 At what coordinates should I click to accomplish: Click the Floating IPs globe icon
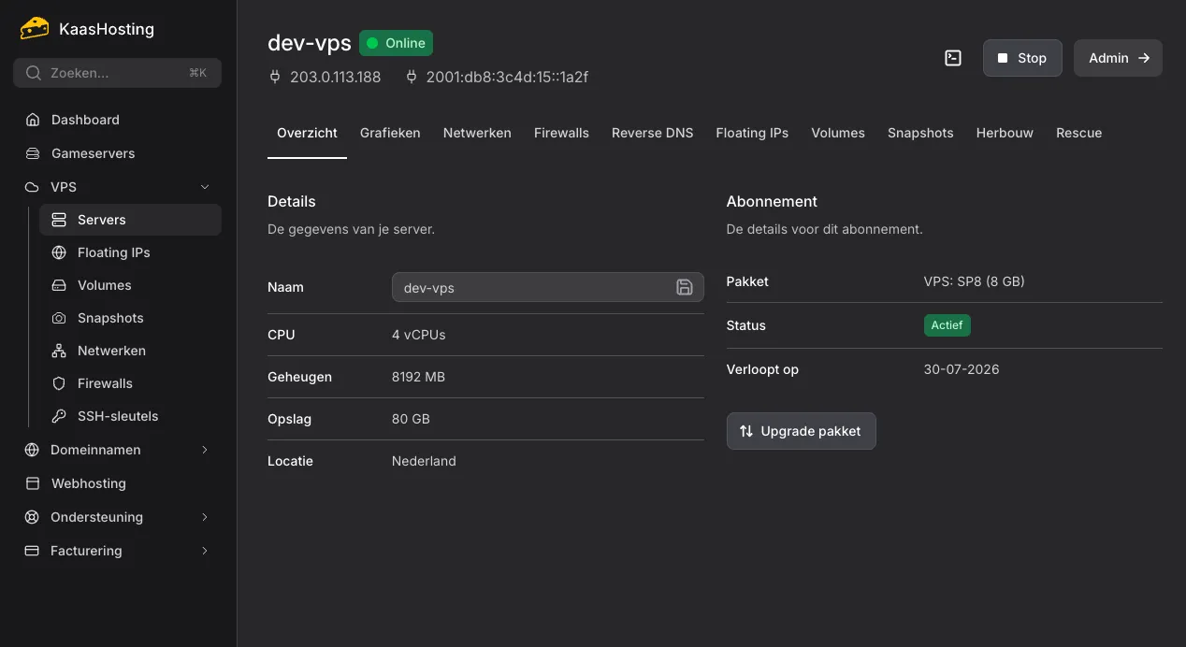click(59, 252)
